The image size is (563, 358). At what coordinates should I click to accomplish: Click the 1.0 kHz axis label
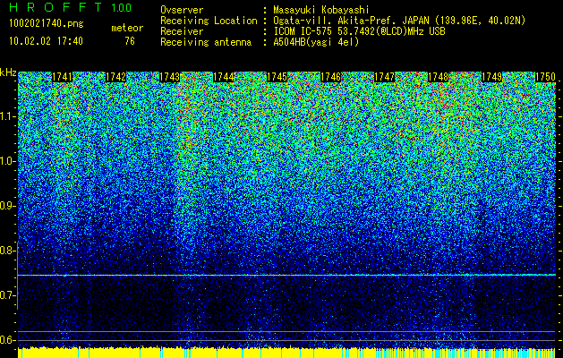pos(6,161)
